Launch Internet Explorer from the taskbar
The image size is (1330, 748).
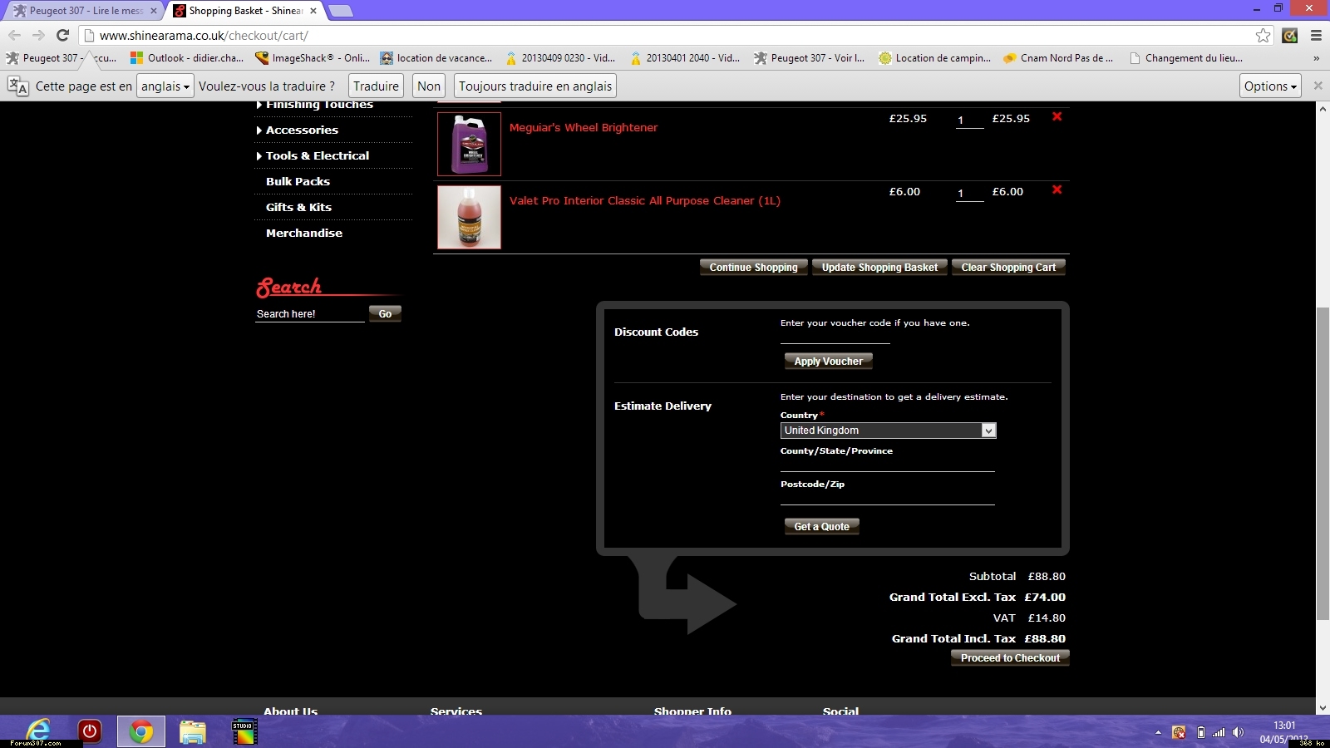(38, 731)
